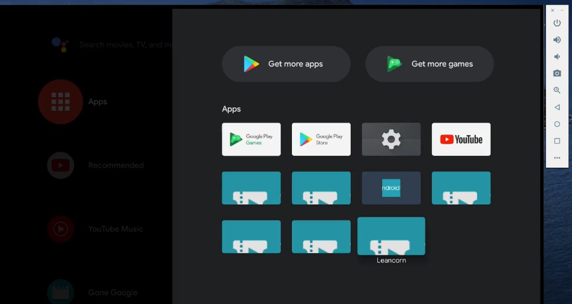Launch the highlighted Leancorn app tile
Viewport: 572px width, 304px height.
tap(391, 236)
